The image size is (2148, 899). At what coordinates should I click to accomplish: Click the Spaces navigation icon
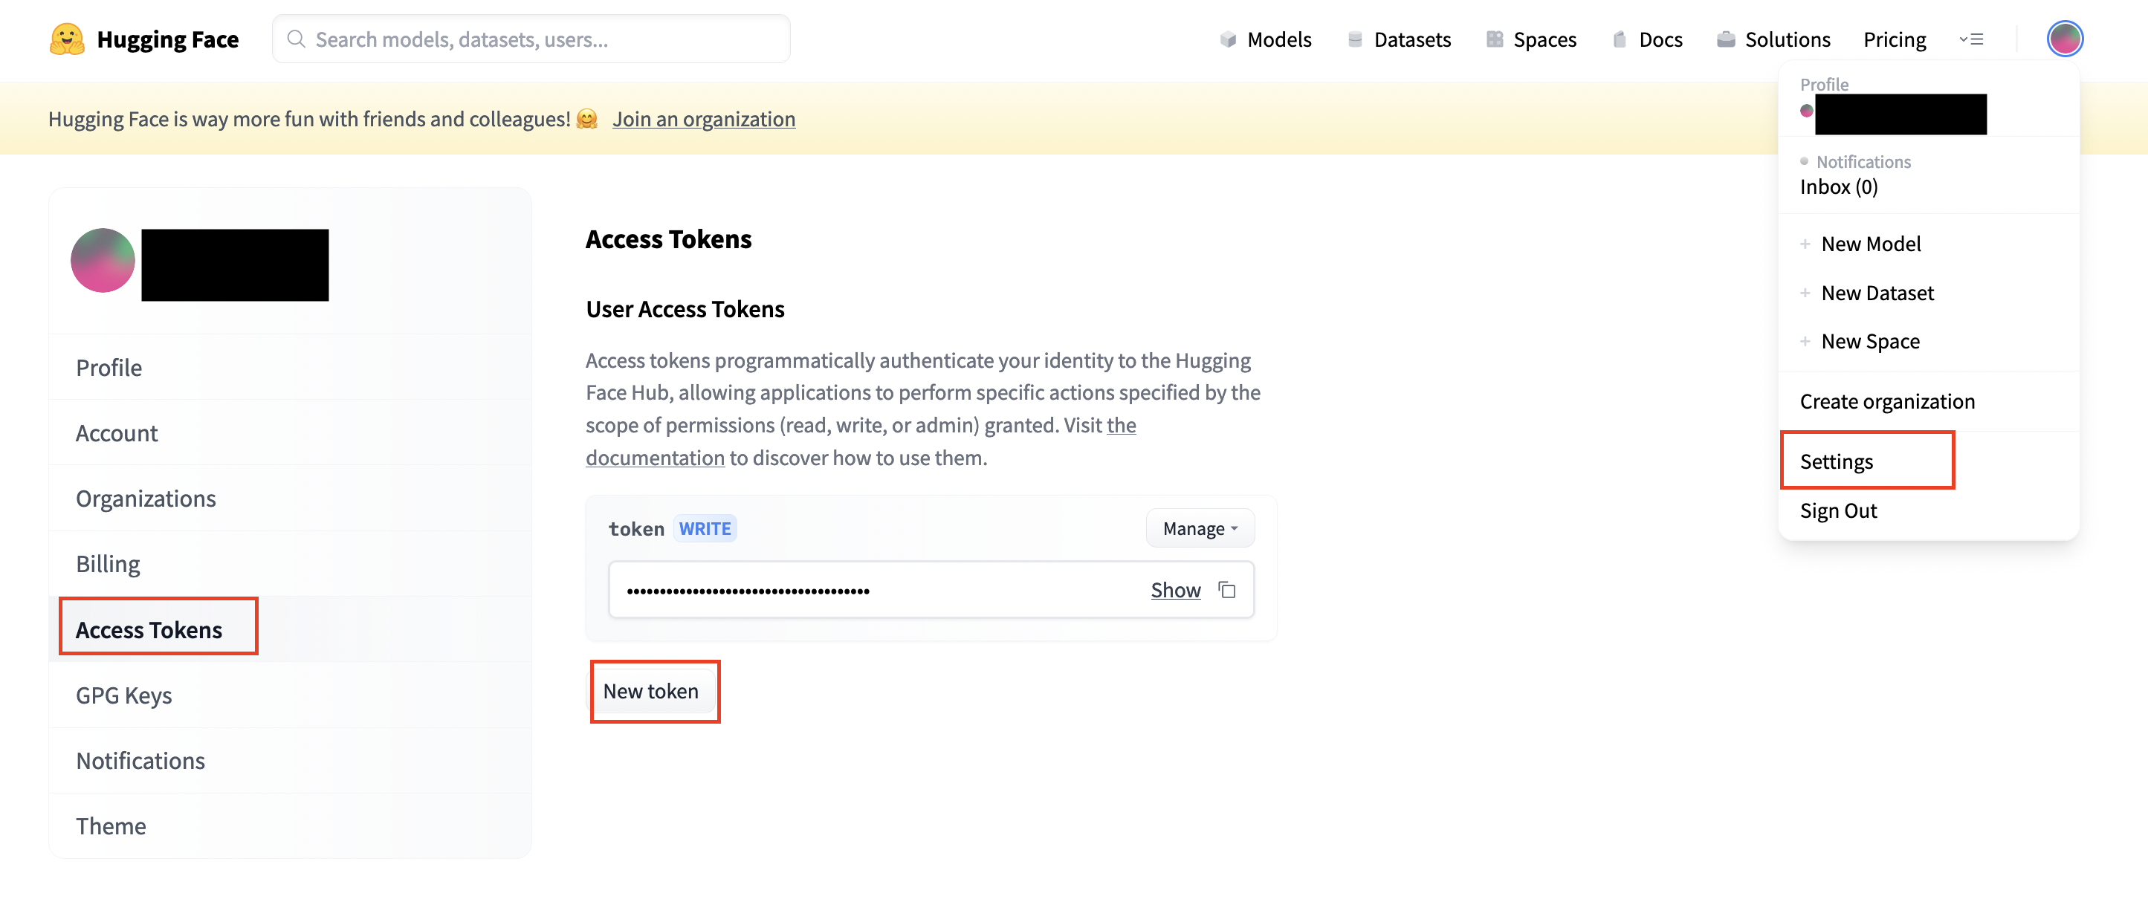click(x=1493, y=37)
